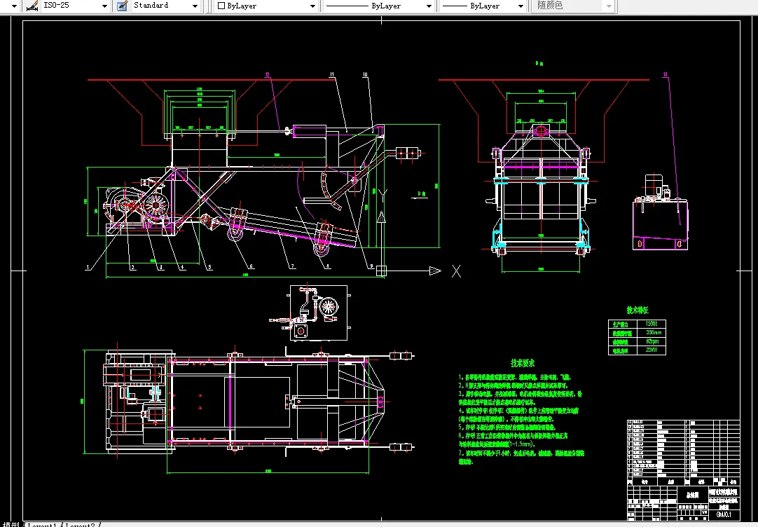This screenshot has width=758, height=527.
Task: Select part callout number 10 in side view
Action: click(365, 75)
